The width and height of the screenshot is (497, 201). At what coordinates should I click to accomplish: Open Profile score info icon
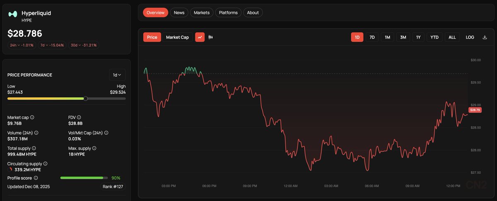coord(36,178)
